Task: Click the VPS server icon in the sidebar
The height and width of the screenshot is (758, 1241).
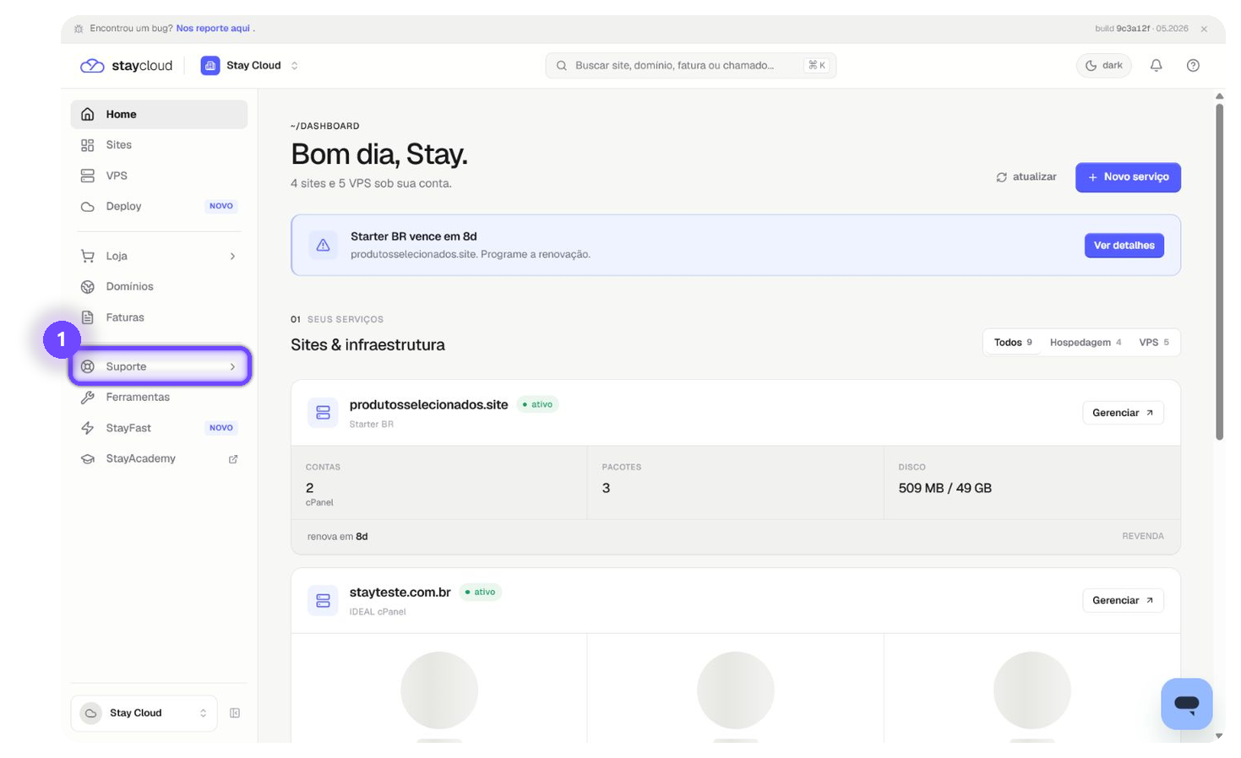Action: [x=88, y=176]
